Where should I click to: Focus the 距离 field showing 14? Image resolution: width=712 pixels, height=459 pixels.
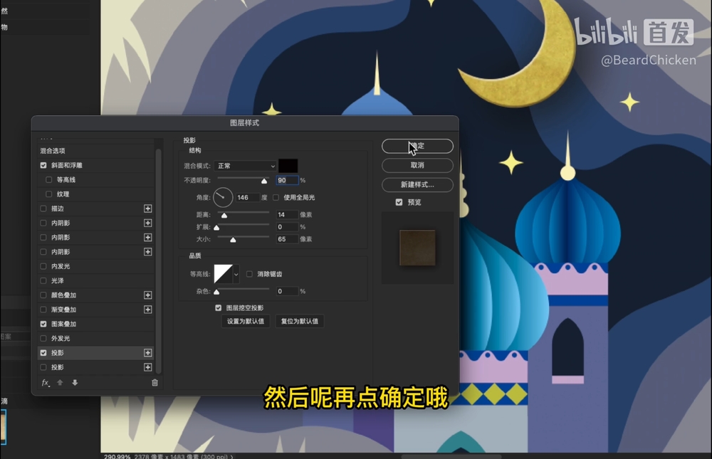[x=287, y=214]
